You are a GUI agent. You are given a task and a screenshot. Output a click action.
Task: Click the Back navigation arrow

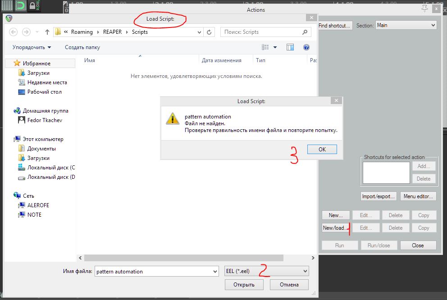(x=14, y=32)
